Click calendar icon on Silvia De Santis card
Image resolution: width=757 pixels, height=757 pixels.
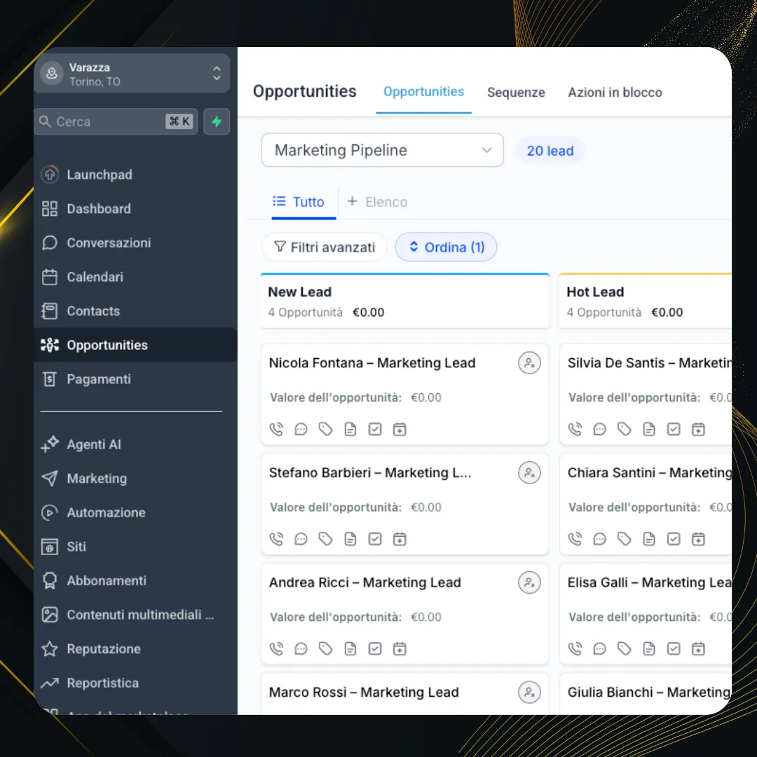coord(698,429)
